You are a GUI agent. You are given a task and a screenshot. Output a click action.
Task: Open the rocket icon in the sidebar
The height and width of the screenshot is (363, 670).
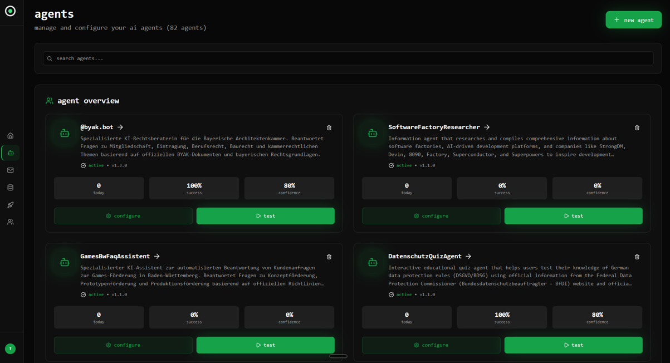coord(11,205)
